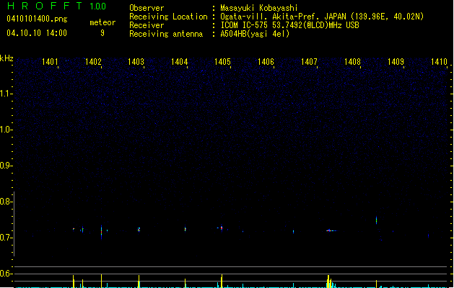Click the 1401 time axis label
This screenshot has width=454, height=288.
point(50,62)
